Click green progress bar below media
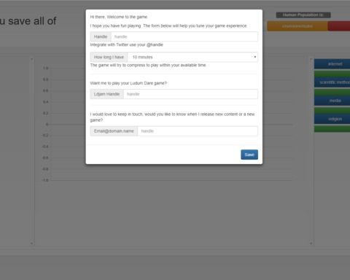 pos(332,111)
